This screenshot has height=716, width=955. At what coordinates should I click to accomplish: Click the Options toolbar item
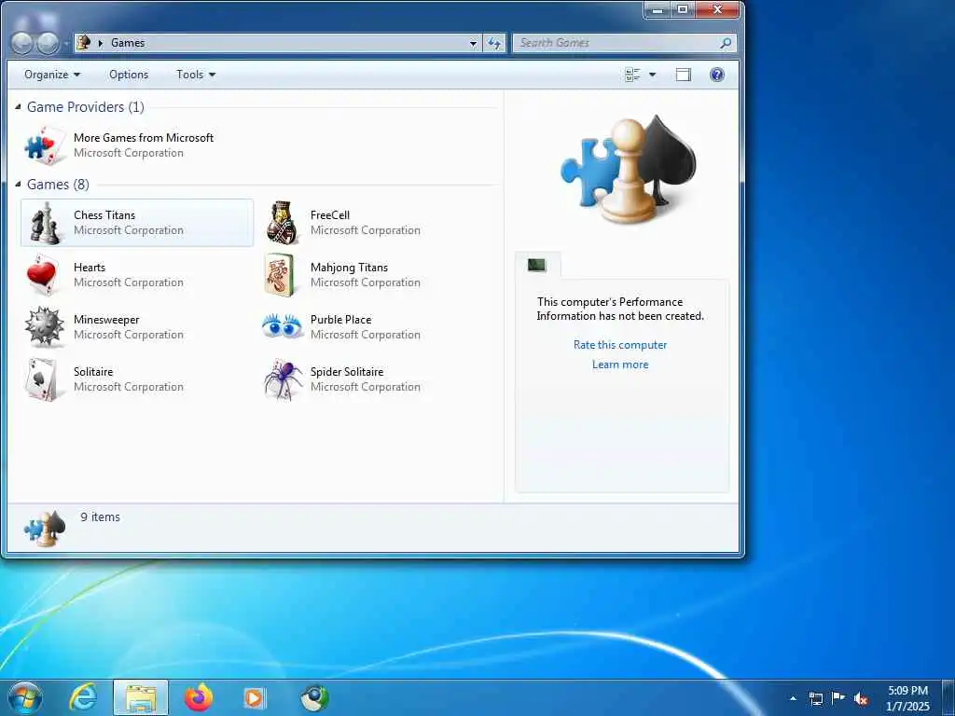click(x=129, y=75)
